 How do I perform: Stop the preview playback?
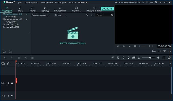coord(135,46)
